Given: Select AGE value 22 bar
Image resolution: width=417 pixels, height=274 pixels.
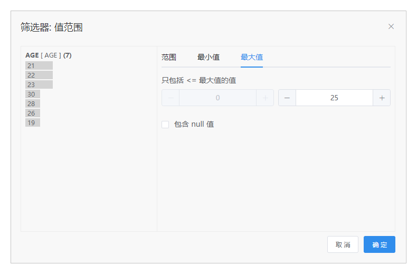Looking at the screenshot, I should (x=39, y=75).
